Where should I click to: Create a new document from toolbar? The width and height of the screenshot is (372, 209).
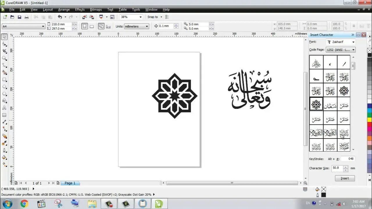(x=4, y=17)
